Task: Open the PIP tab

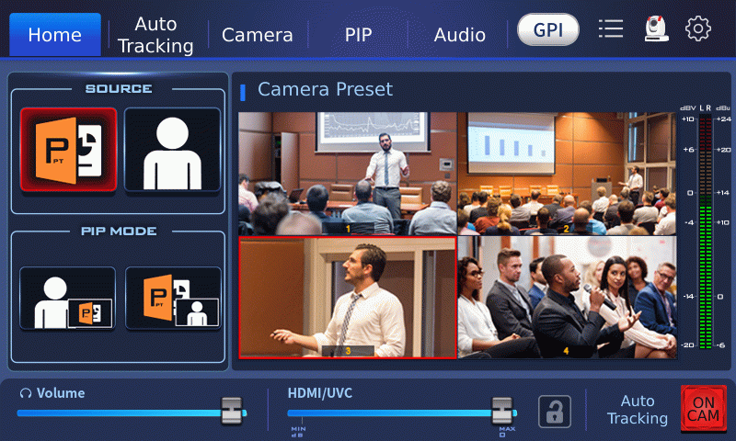Action: (x=358, y=35)
